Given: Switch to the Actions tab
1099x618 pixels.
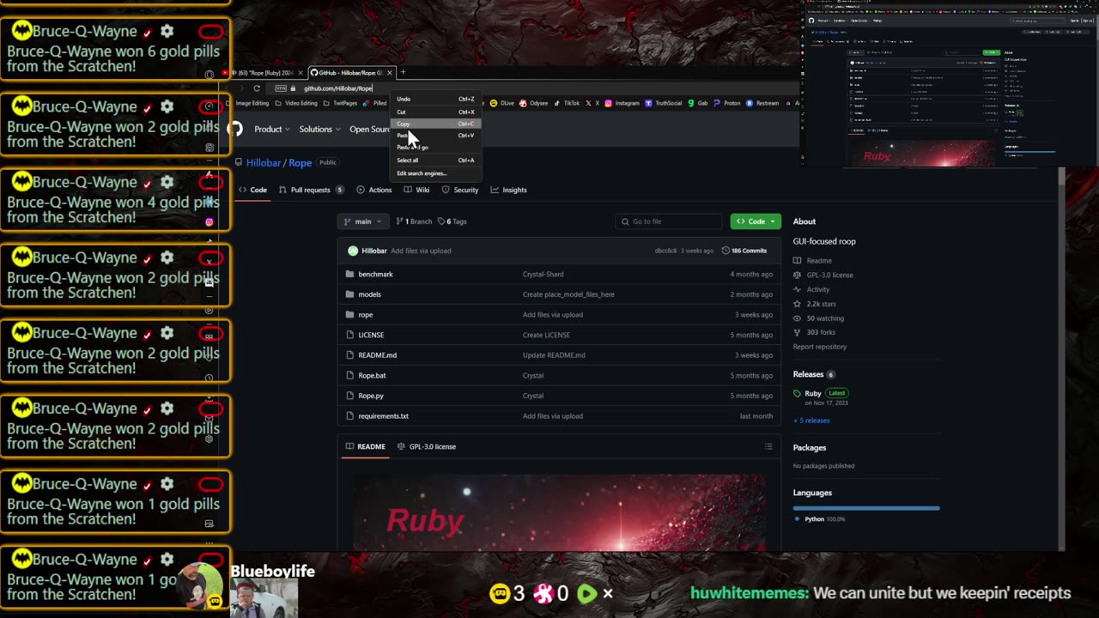Looking at the screenshot, I should [374, 190].
